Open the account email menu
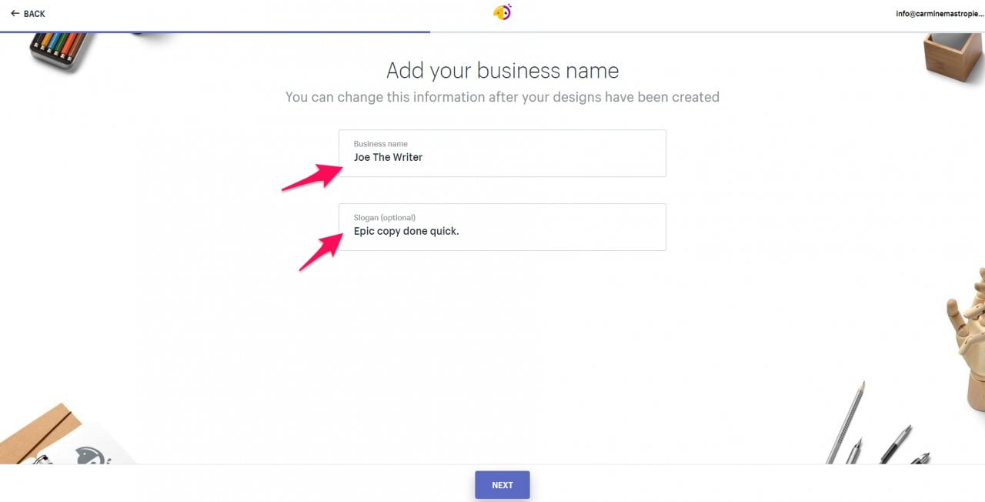The image size is (985, 502). tap(939, 14)
